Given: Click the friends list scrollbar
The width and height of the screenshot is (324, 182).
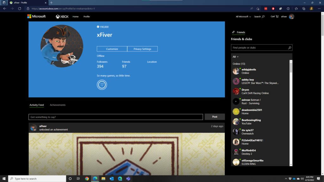Looking at the screenshot, I should coord(291,68).
